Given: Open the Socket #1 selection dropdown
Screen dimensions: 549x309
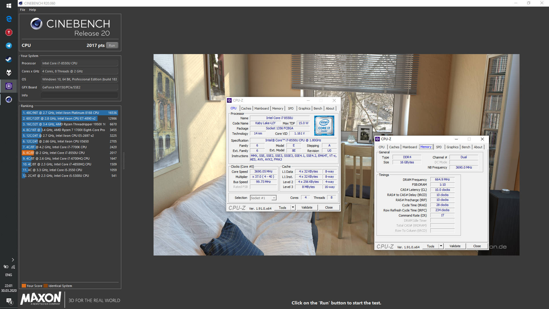Looking at the screenshot, I should coord(263,198).
